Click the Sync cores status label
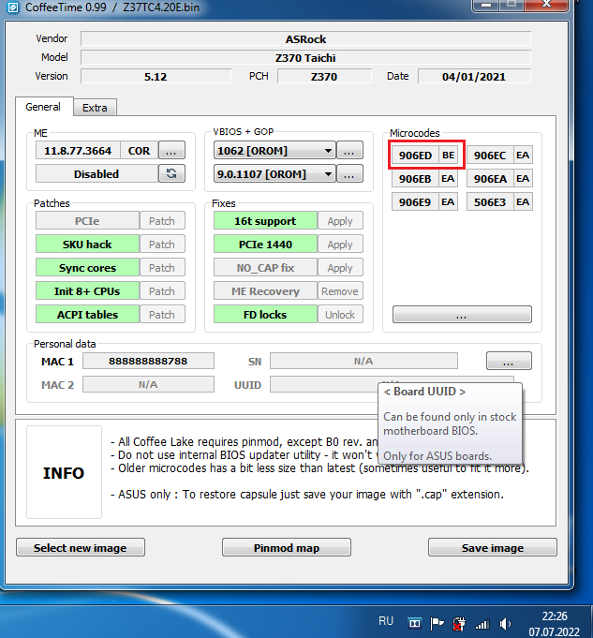Image resolution: width=593 pixels, height=638 pixels. click(87, 268)
